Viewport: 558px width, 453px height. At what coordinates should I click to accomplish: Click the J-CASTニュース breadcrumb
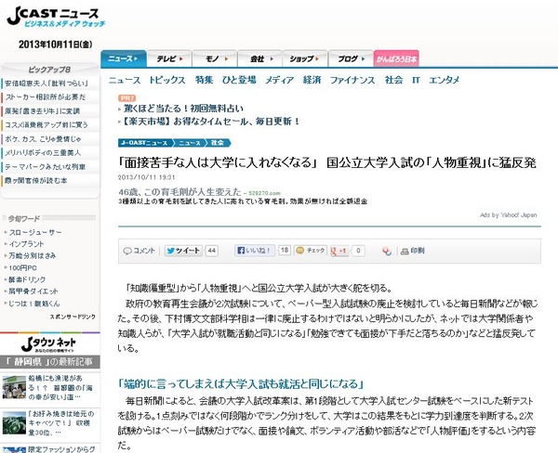point(145,143)
